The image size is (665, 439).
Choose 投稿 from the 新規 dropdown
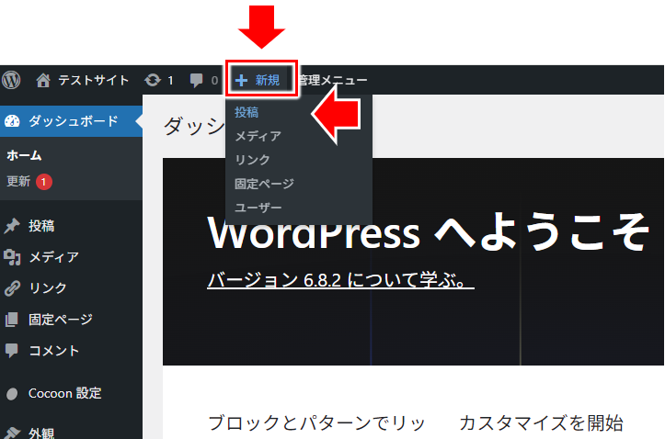247,112
